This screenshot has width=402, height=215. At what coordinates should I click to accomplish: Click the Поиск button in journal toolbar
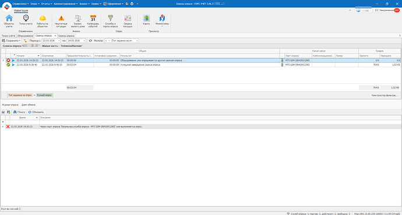pyautogui.click(x=19, y=112)
